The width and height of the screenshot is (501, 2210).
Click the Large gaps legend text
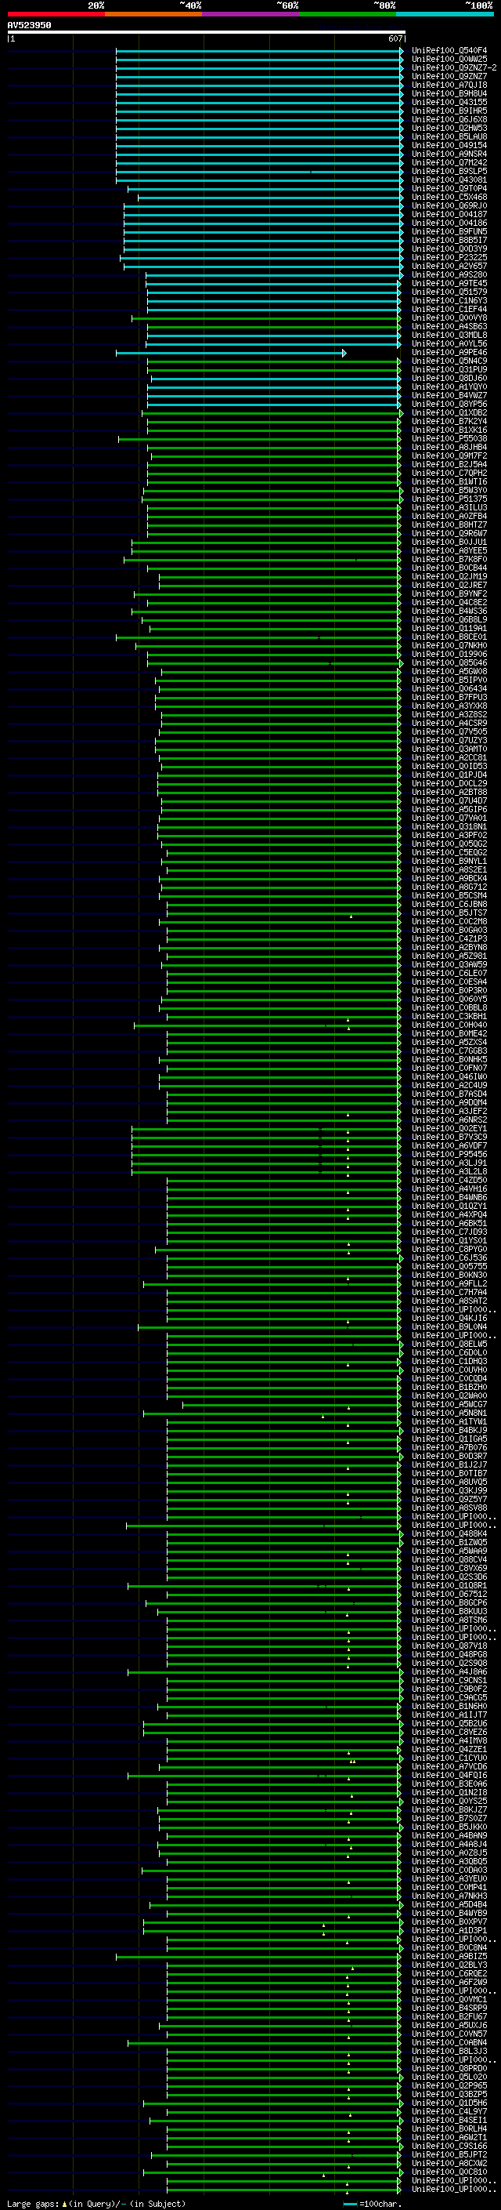(x=96, y=2204)
